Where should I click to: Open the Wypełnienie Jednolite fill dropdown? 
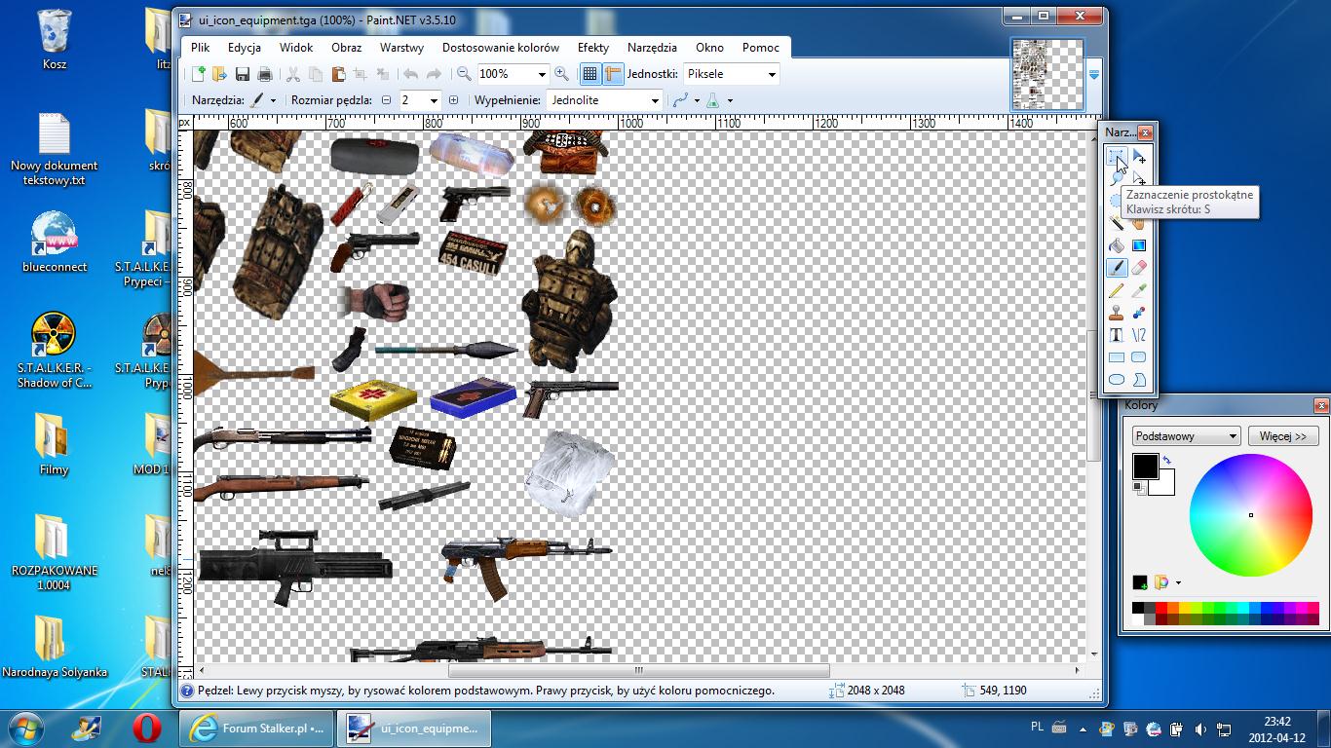[x=655, y=100]
